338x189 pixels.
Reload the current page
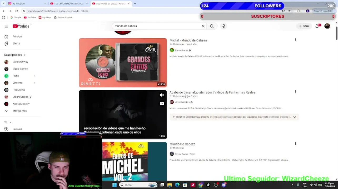click(16, 11)
